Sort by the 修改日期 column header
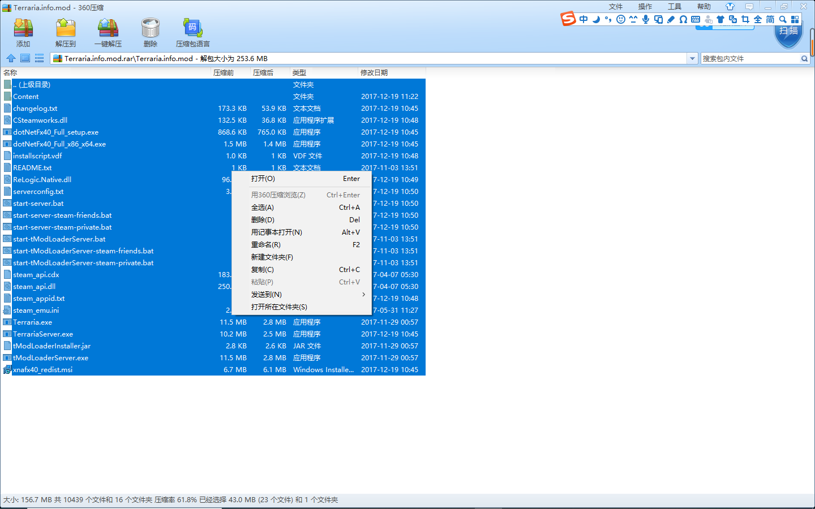Viewport: 815px width, 509px height. coord(392,72)
